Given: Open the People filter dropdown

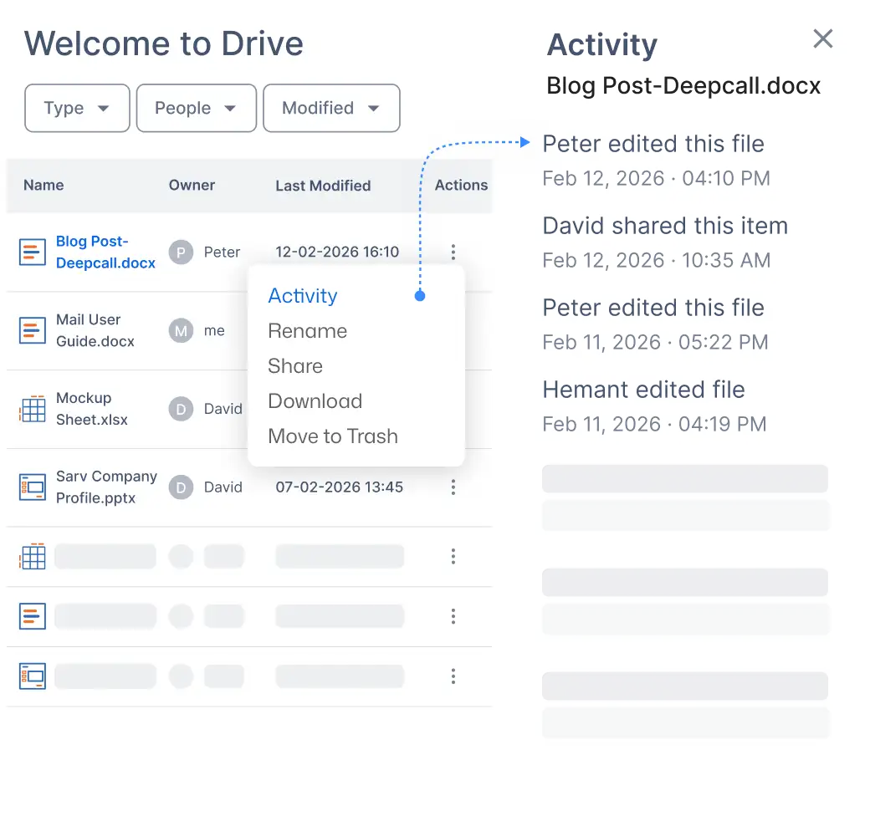Looking at the screenshot, I should pos(196,108).
